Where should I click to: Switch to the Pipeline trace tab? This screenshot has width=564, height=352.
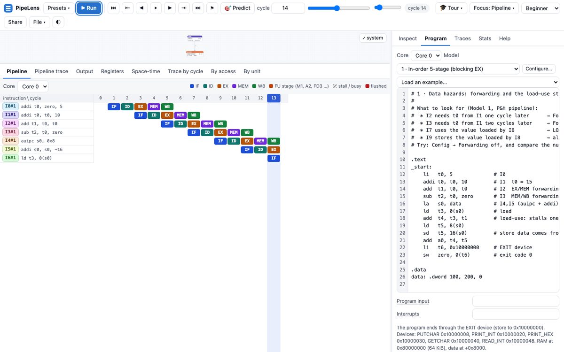(51, 71)
